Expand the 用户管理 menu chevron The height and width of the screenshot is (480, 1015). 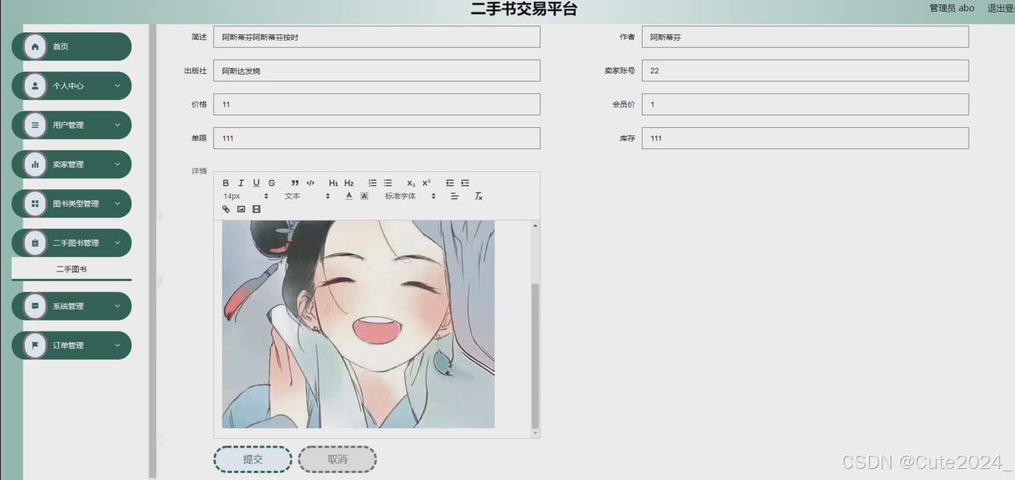click(117, 125)
